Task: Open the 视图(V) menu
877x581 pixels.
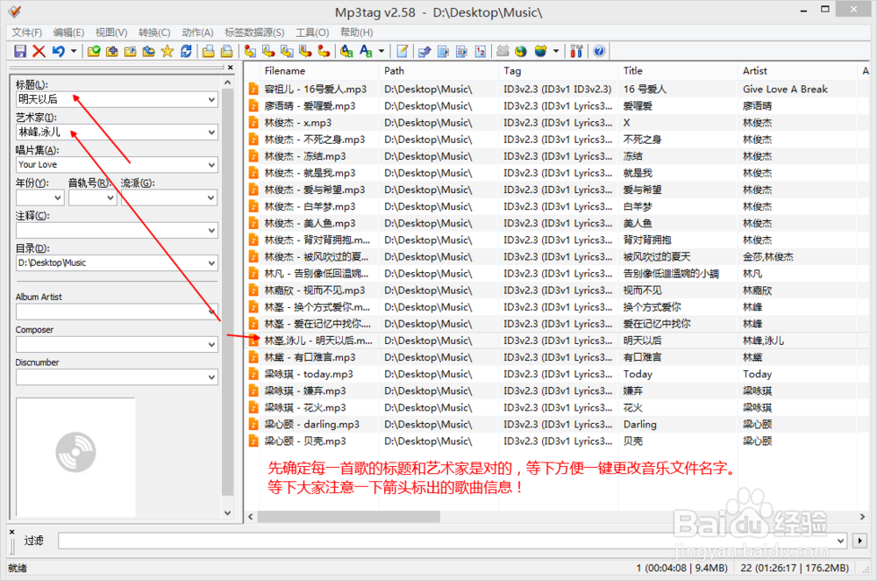Action: 111,32
